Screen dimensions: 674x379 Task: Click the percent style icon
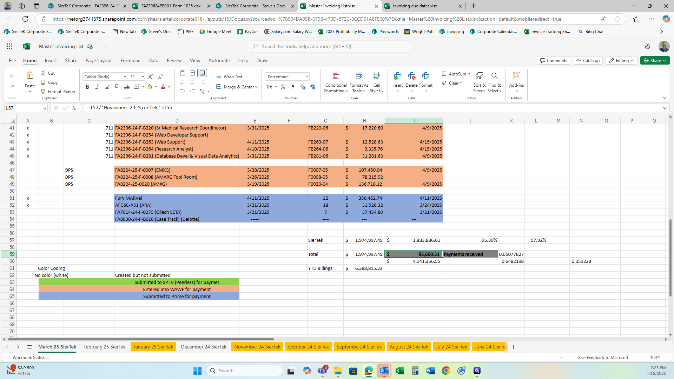point(283,87)
